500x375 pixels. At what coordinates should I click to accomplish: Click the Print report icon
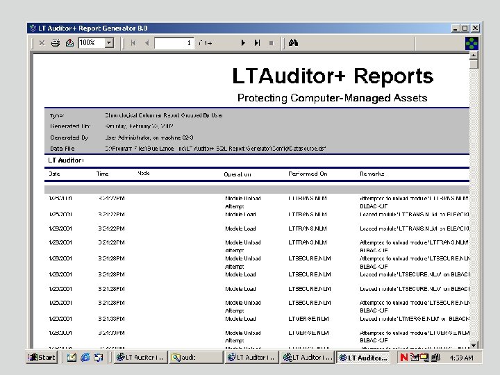click(56, 43)
